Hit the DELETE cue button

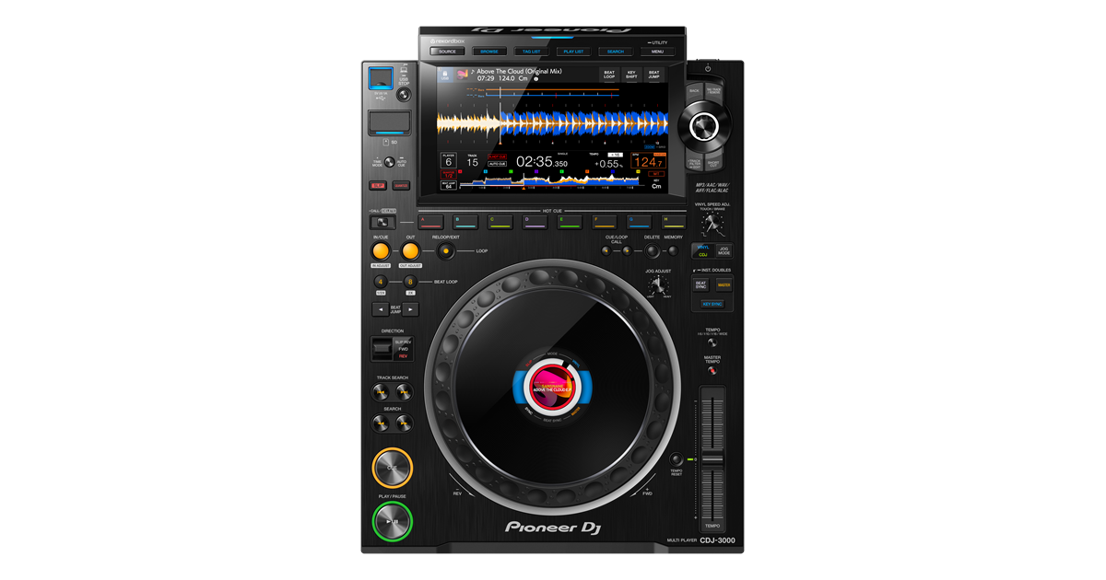click(x=652, y=251)
